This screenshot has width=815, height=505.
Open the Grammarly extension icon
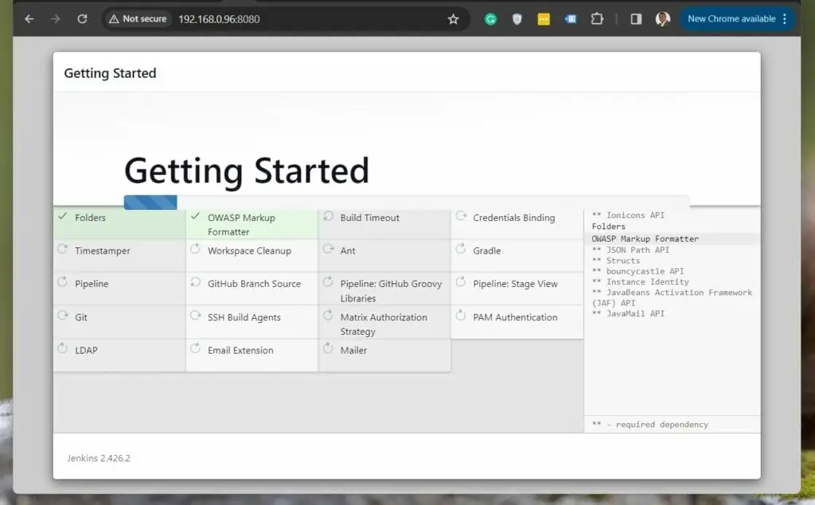click(x=490, y=19)
